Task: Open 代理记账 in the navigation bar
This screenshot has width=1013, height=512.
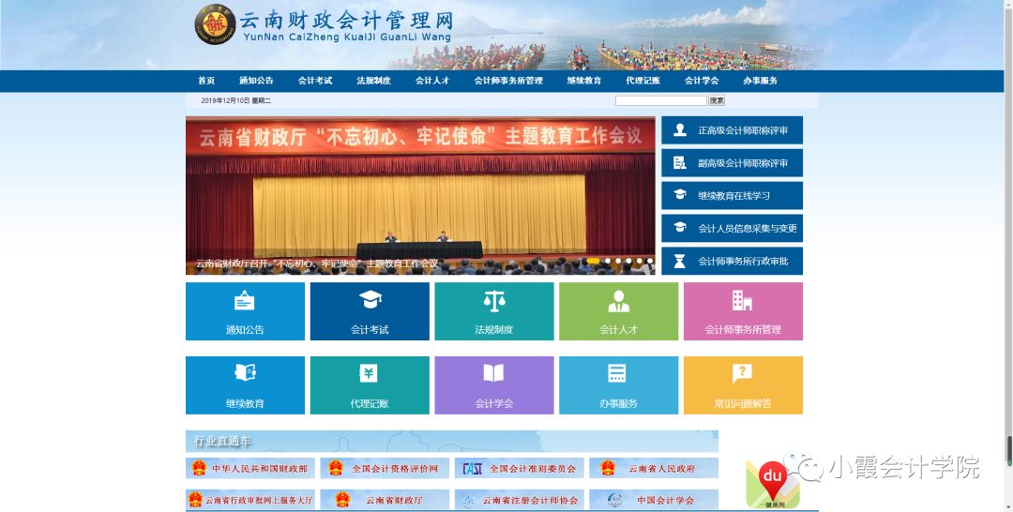Action: click(x=643, y=81)
